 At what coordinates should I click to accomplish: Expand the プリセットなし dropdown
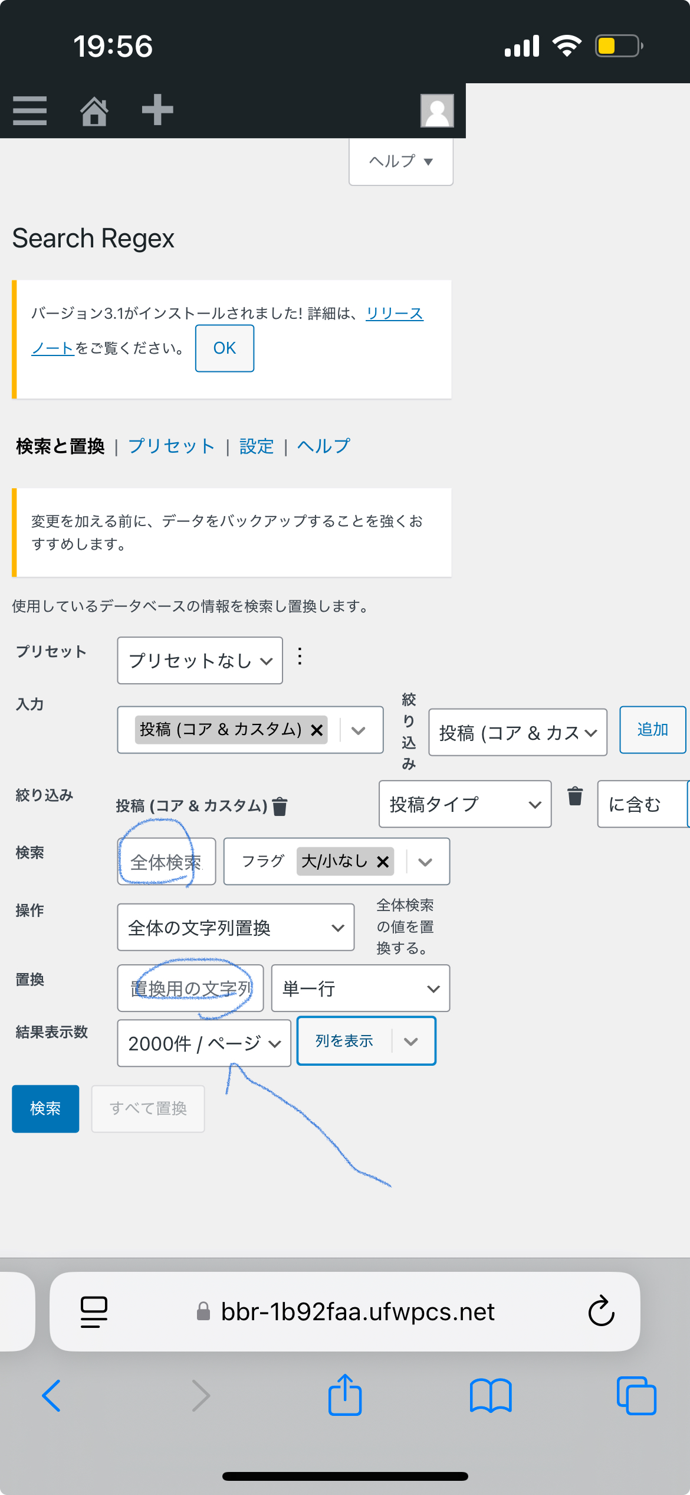(200, 661)
